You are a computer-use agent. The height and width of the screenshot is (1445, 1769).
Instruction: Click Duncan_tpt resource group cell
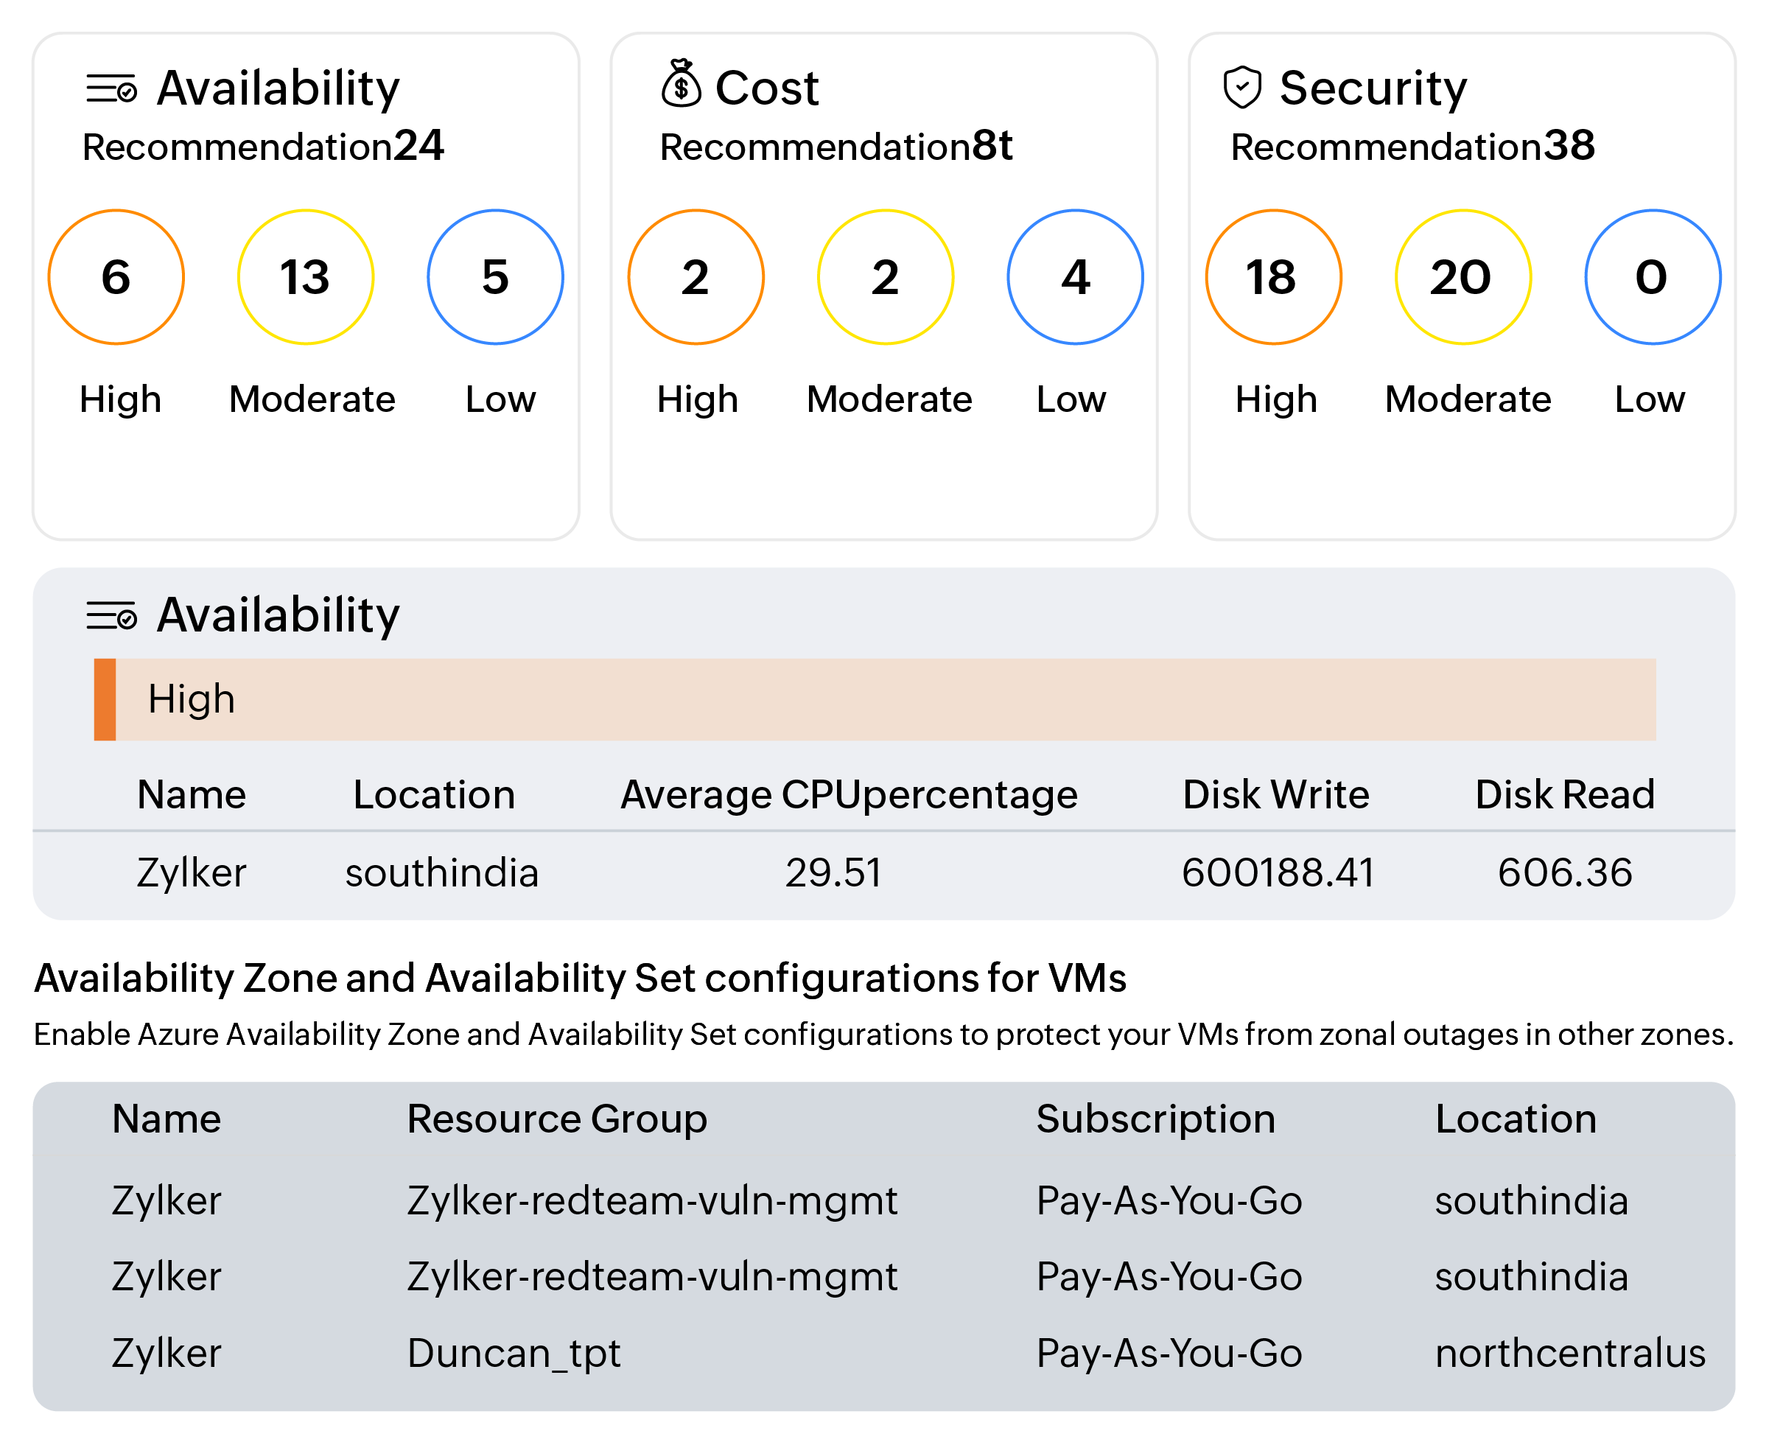point(514,1354)
